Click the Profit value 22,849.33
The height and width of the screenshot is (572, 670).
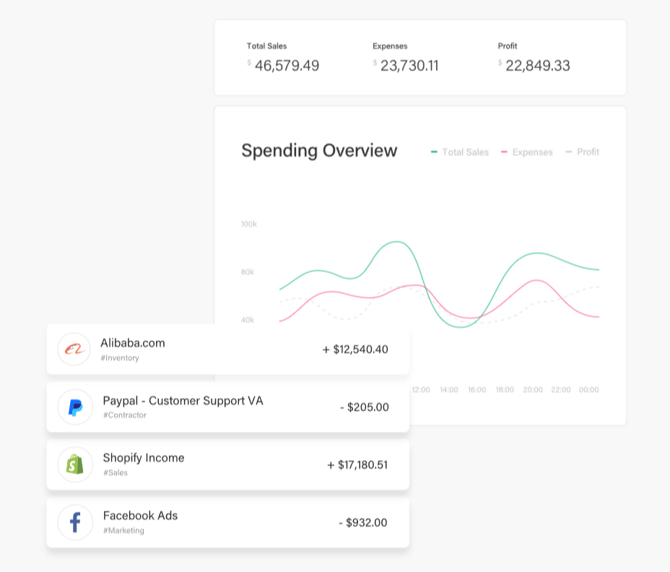(x=538, y=66)
